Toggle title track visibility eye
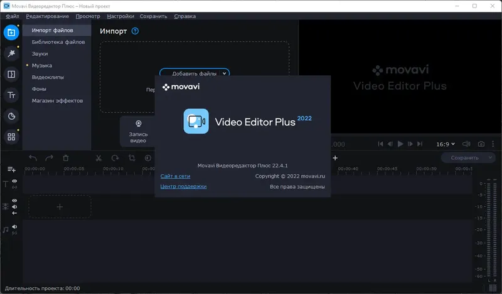The image size is (502, 294). point(14,181)
